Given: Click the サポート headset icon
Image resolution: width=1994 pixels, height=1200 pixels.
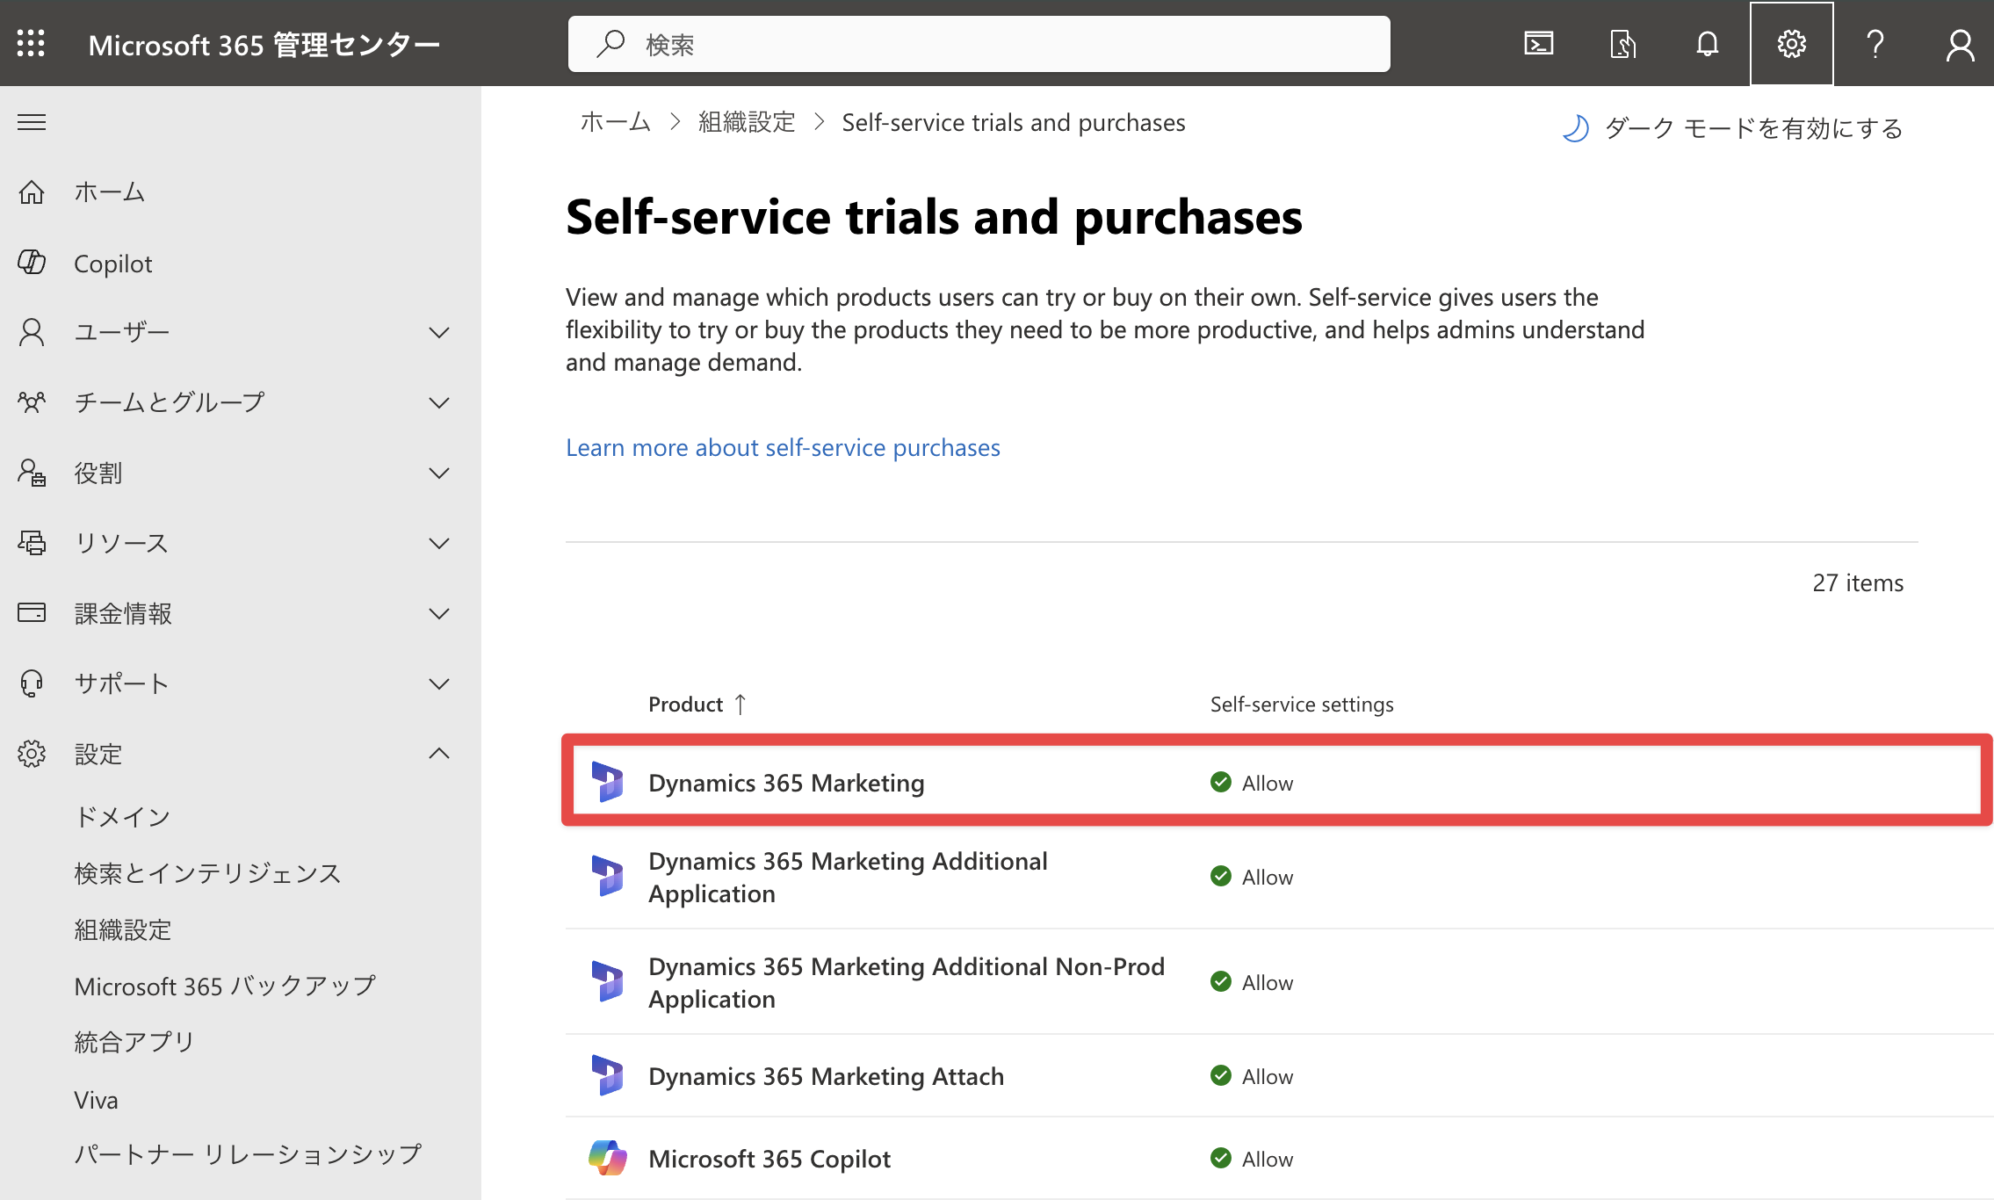Looking at the screenshot, I should [x=32, y=683].
